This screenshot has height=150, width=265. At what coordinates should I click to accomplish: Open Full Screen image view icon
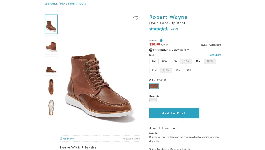click(61, 138)
